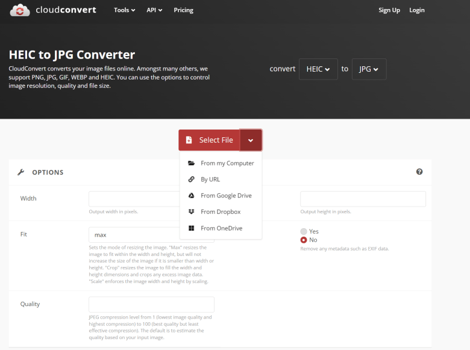Screen dimensions: 470x350
Task: Click the HEIC to JPG Converter heading
Action: [x=72, y=55]
